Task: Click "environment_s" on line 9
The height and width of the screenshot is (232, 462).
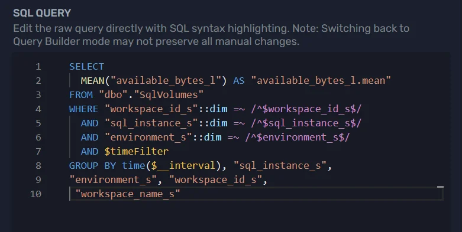Action: click(x=113, y=179)
